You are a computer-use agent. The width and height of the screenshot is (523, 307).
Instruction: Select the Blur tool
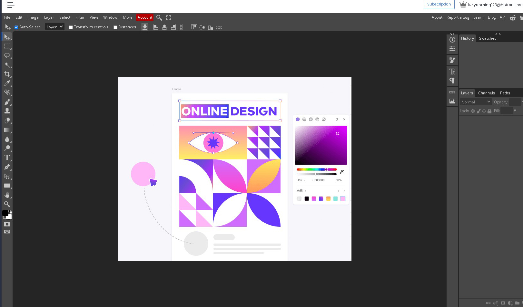pyautogui.click(x=7, y=139)
